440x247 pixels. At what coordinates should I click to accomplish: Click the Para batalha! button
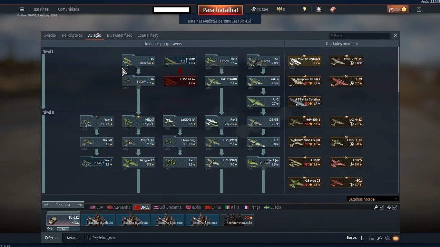click(x=220, y=10)
